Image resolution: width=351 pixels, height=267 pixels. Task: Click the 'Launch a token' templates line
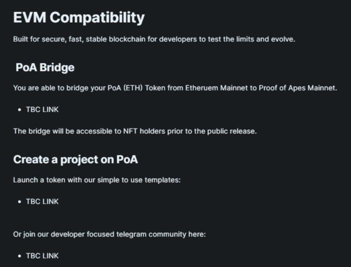97,180
